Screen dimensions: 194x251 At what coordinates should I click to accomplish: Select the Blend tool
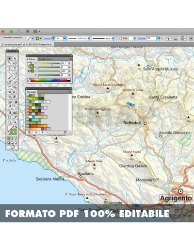pyautogui.click(x=15, y=107)
